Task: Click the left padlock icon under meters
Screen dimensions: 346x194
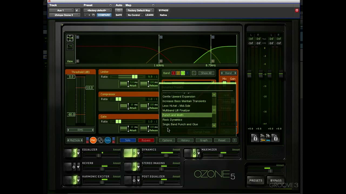Action: coord(255,138)
